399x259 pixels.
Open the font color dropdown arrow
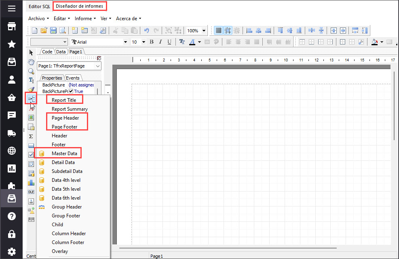point(200,42)
